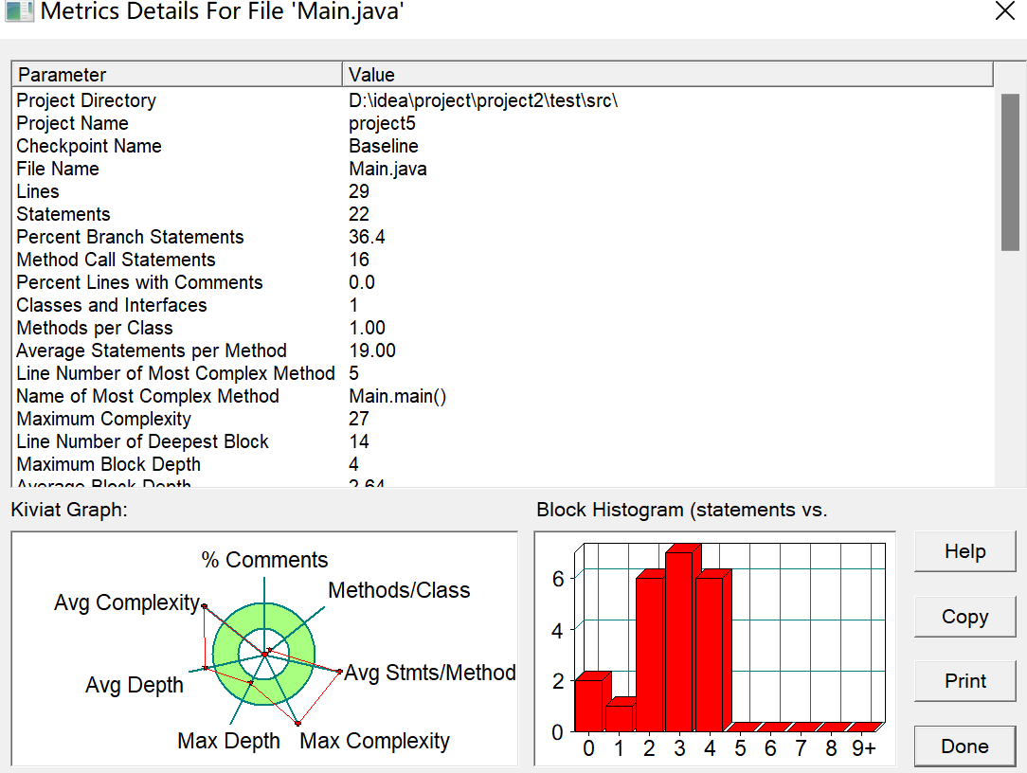Viewport: 1027px width, 773px height.
Task: Click the Copy button
Action: tap(964, 617)
